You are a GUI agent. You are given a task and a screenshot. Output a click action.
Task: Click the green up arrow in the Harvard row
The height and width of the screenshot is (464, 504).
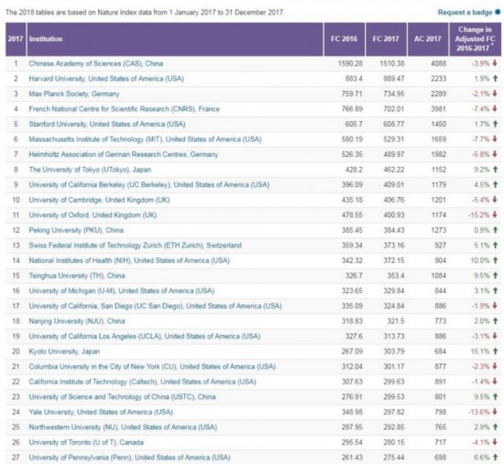click(x=495, y=78)
